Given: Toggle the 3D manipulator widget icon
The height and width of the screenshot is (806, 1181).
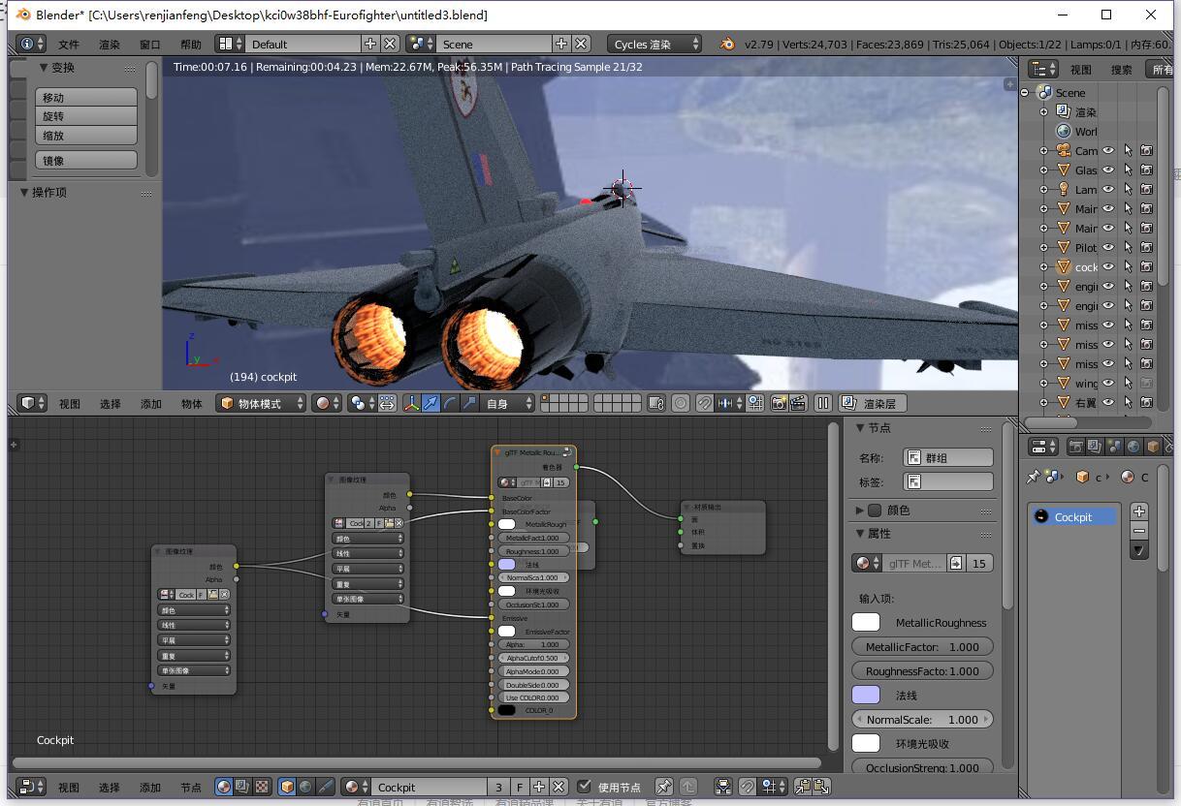Looking at the screenshot, I should point(411,403).
